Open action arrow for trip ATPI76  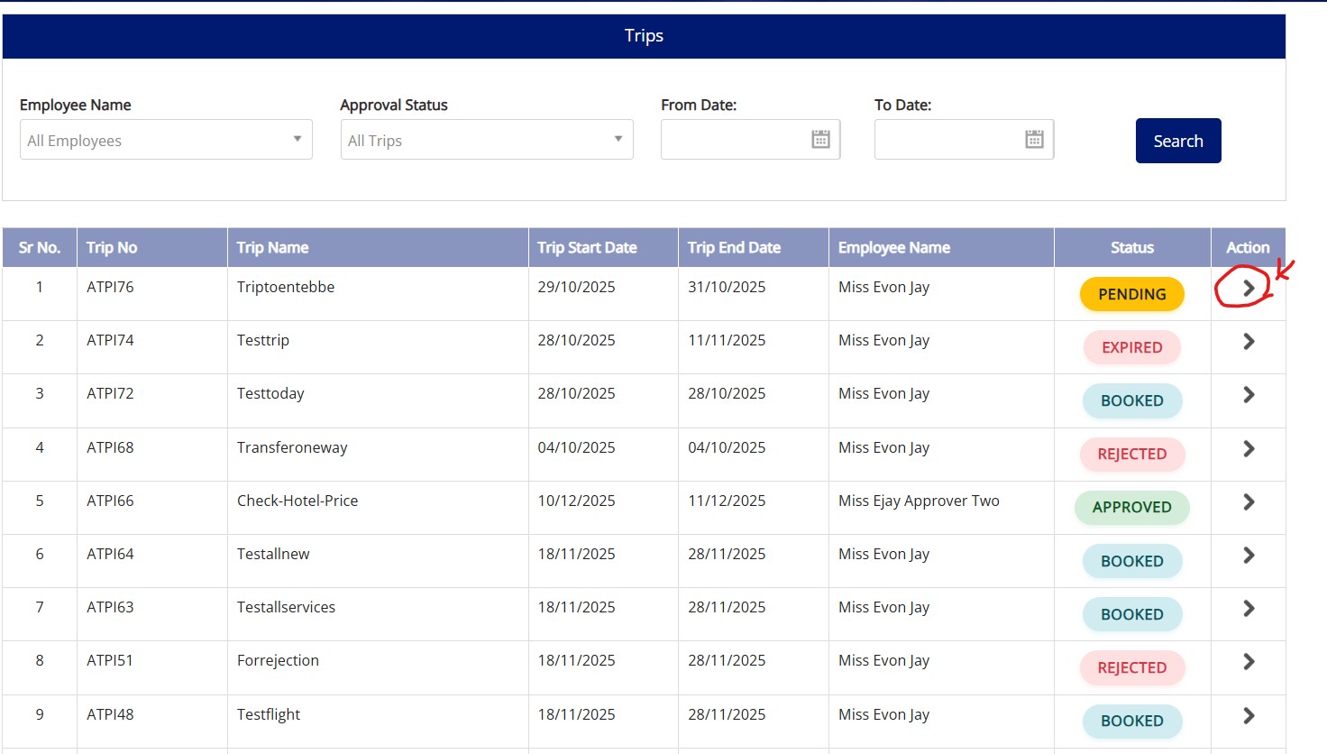1249,288
